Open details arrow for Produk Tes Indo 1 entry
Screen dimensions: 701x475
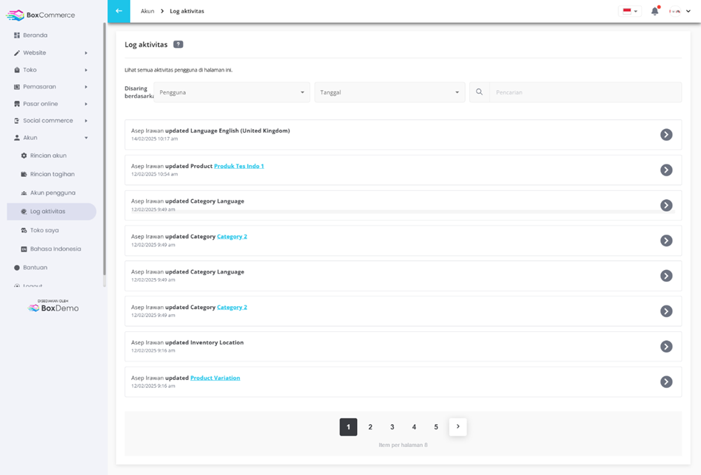pyautogui.click(x=666, y=170)
